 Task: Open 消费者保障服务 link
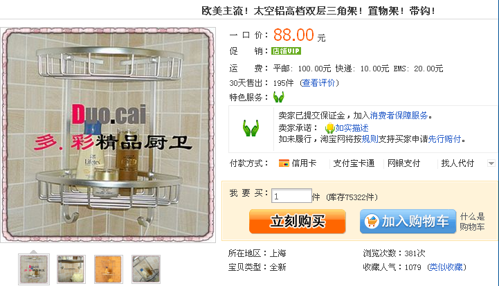coord(399,115)
